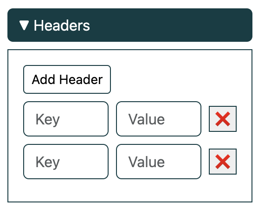
Task: Click the white triangle disclosure icon
Action: tap(24, 26)
